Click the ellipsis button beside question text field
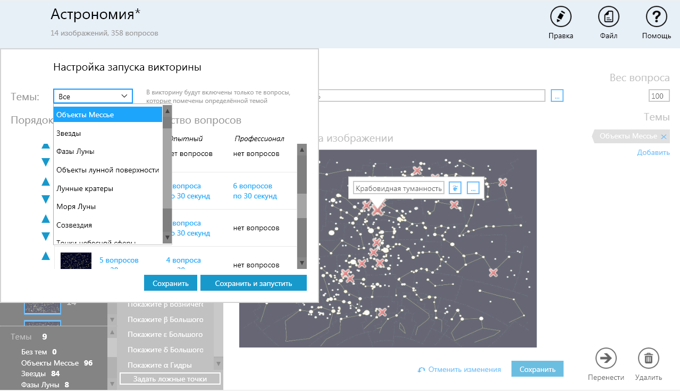680x391 pixels. [x=557, y=95]
